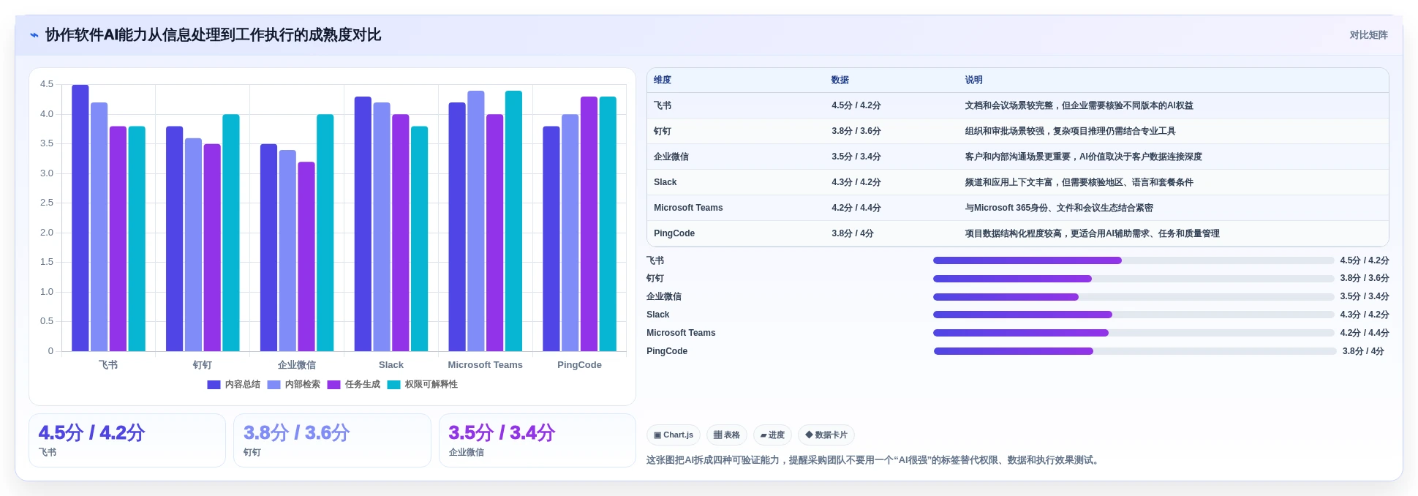Click the PingCode 任务生成 bar in the chart
Screen dimensions: 1418x496
click(x=589, y=224)
